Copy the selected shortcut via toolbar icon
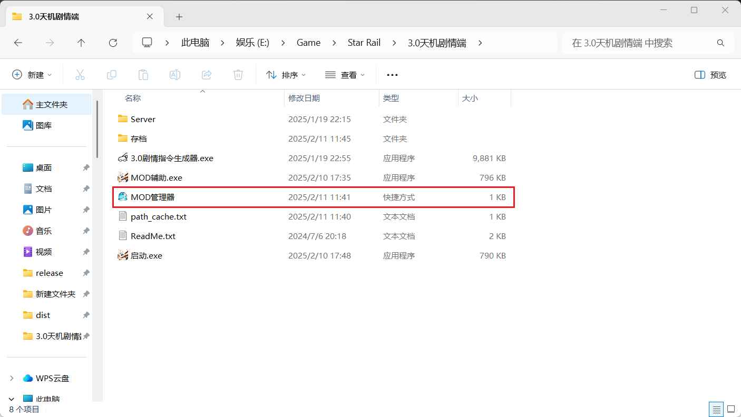Image resolution: width=741 pixels, height=417 pixels. pos(112,74)
